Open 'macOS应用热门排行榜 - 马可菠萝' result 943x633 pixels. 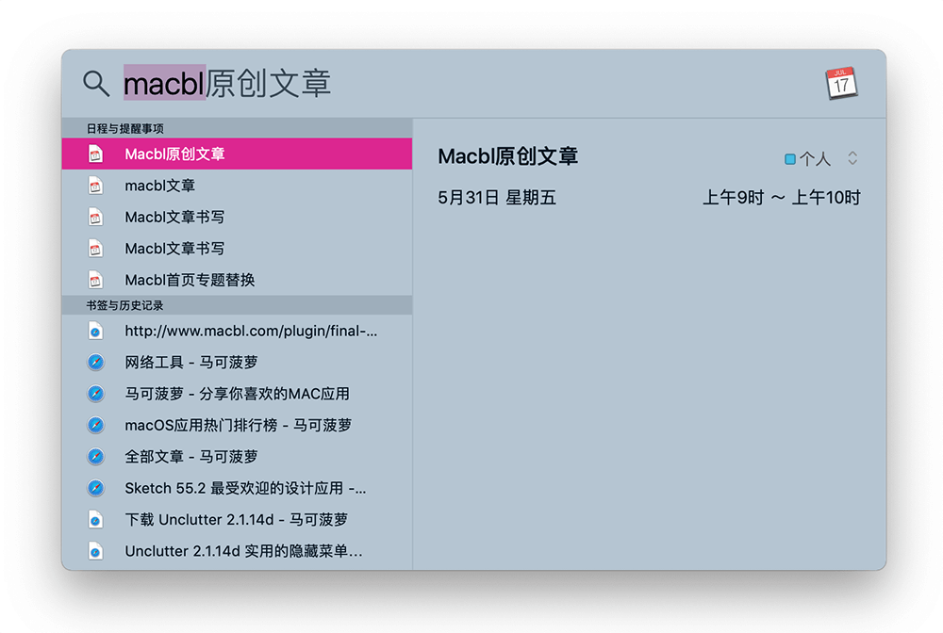click(x=237, y=425)
